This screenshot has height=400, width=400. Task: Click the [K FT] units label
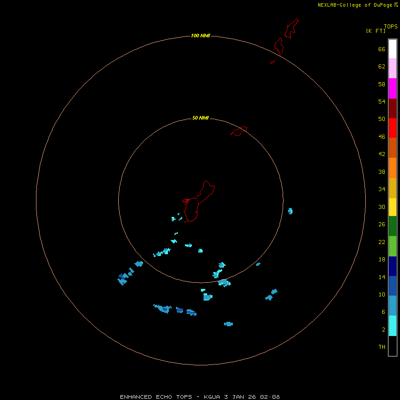pos(376,31)
